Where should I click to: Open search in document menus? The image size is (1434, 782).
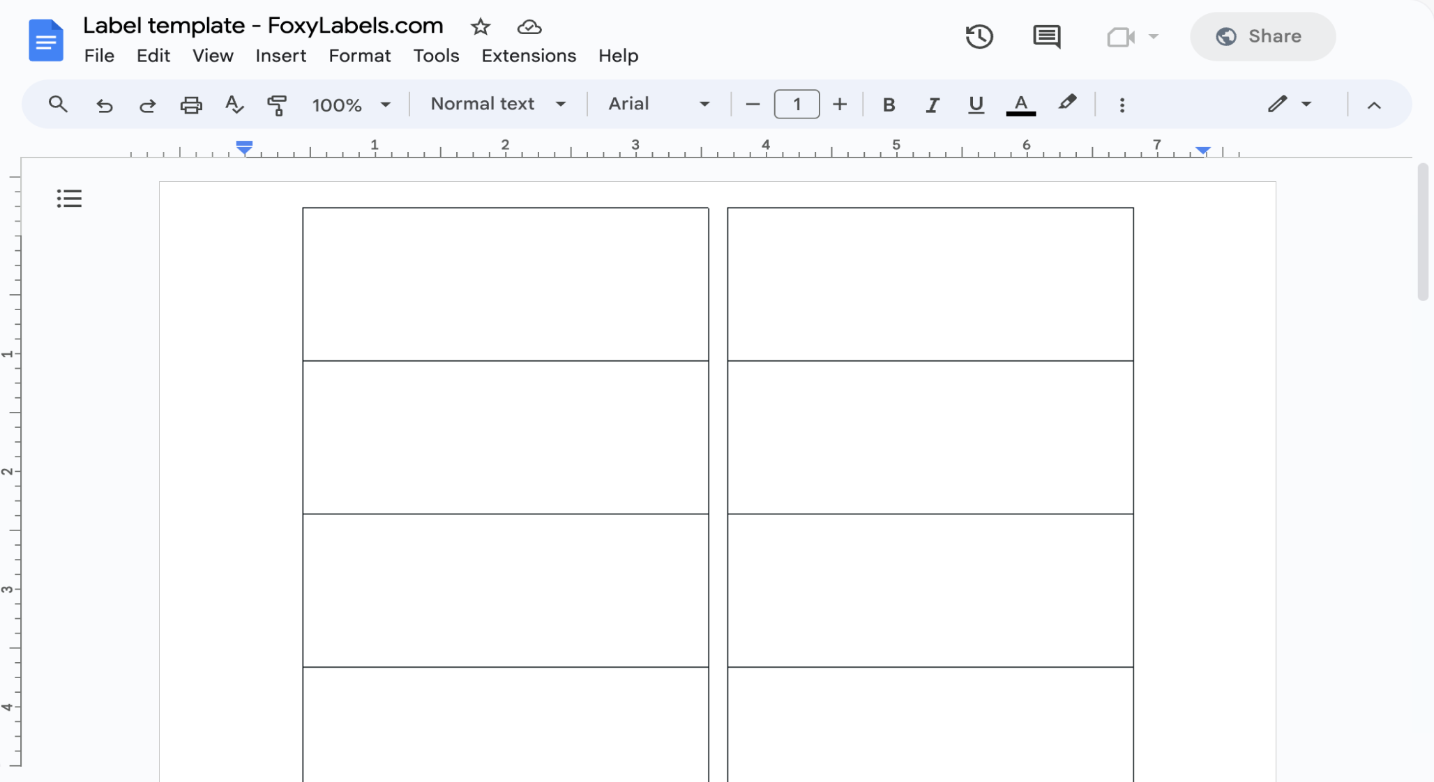point(58,105)
